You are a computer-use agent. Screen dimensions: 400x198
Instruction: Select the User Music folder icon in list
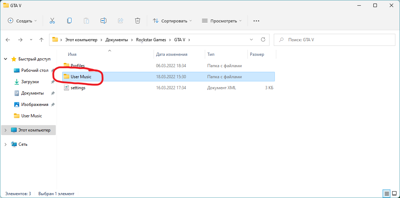(x=66, y=76)
